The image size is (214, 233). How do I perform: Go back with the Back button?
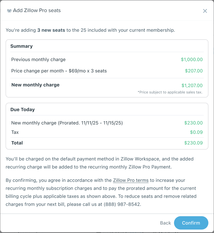[165, 223]
